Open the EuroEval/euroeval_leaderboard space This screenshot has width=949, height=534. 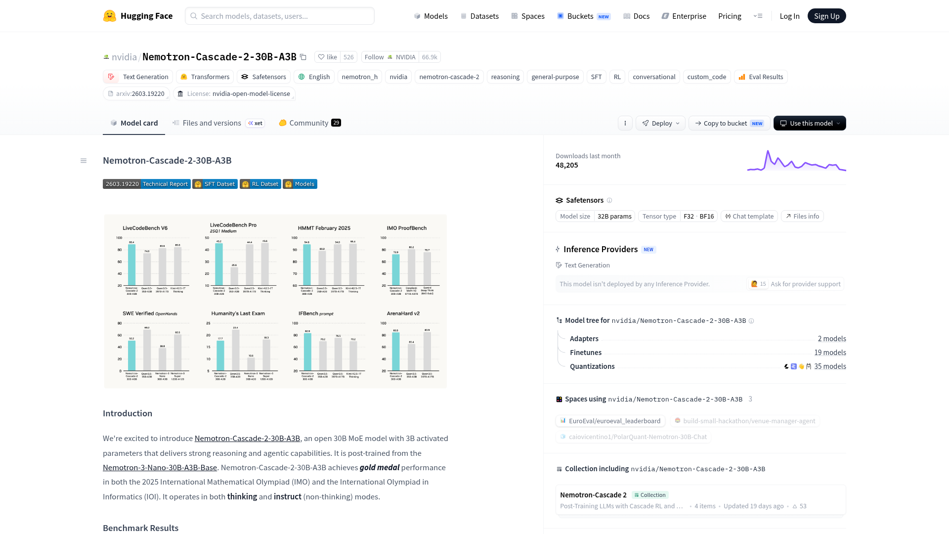pyautogui.click(x=610, y=421)
